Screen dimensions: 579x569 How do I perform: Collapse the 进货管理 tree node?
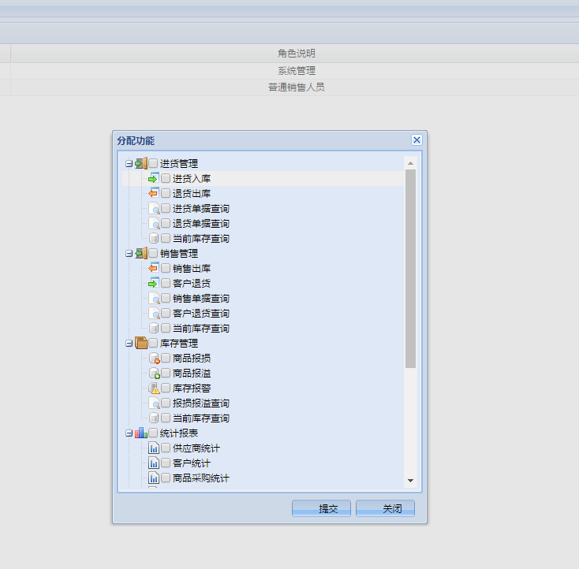coord(129,163)
